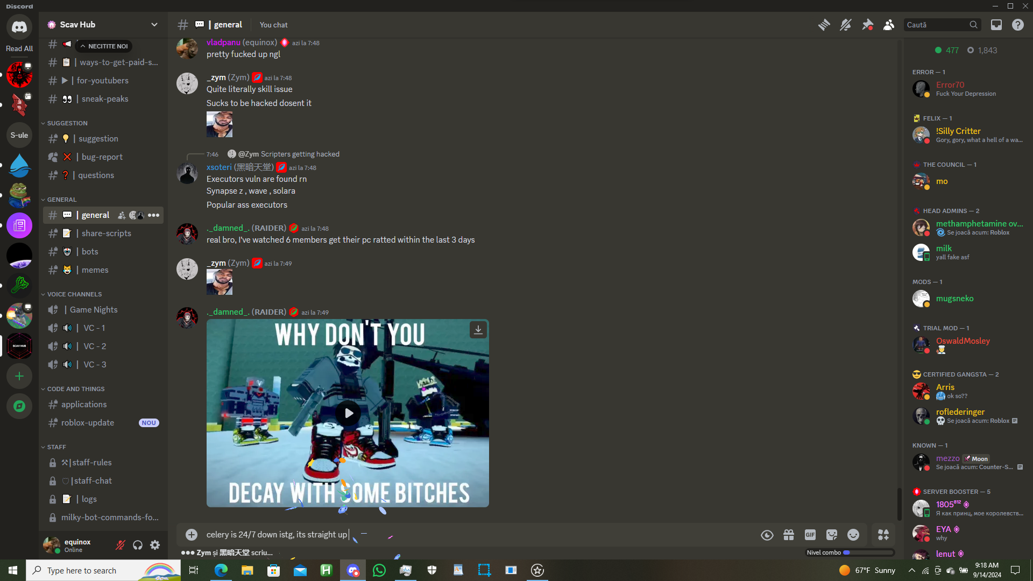The width and height of the screenshot is (1033, 581).
Task: Play the posted video
Action: click(348, 413)
